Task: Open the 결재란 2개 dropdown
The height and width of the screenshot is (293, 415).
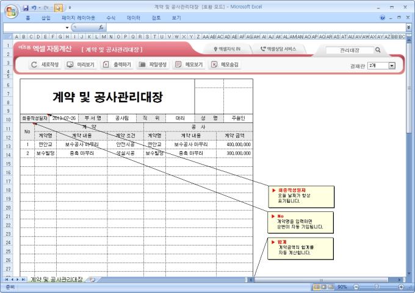Action: pyautogui.click(x=381, y=66)
